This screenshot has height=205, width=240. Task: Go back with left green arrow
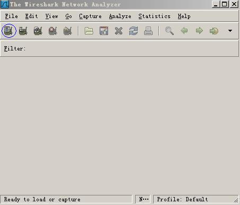(x=184, y=31)
